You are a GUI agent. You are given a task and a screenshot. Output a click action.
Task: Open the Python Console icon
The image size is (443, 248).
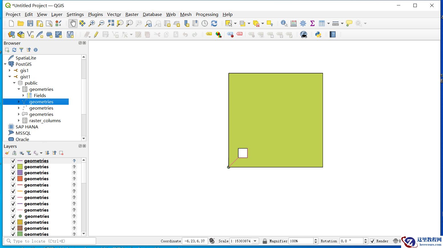(318, 34)
